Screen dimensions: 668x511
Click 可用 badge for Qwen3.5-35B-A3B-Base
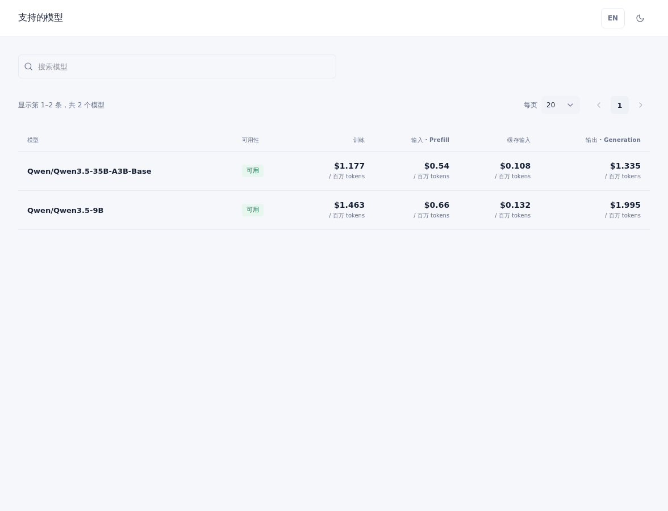(253, 171)
